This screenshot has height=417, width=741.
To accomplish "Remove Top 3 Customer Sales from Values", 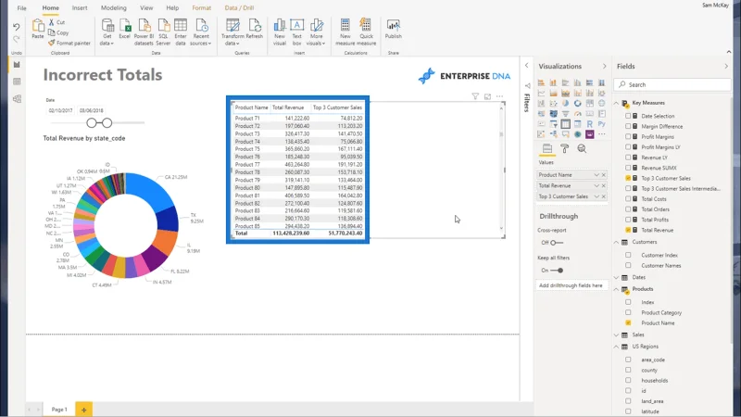I will pyautogui.click(x=604, y=196).
